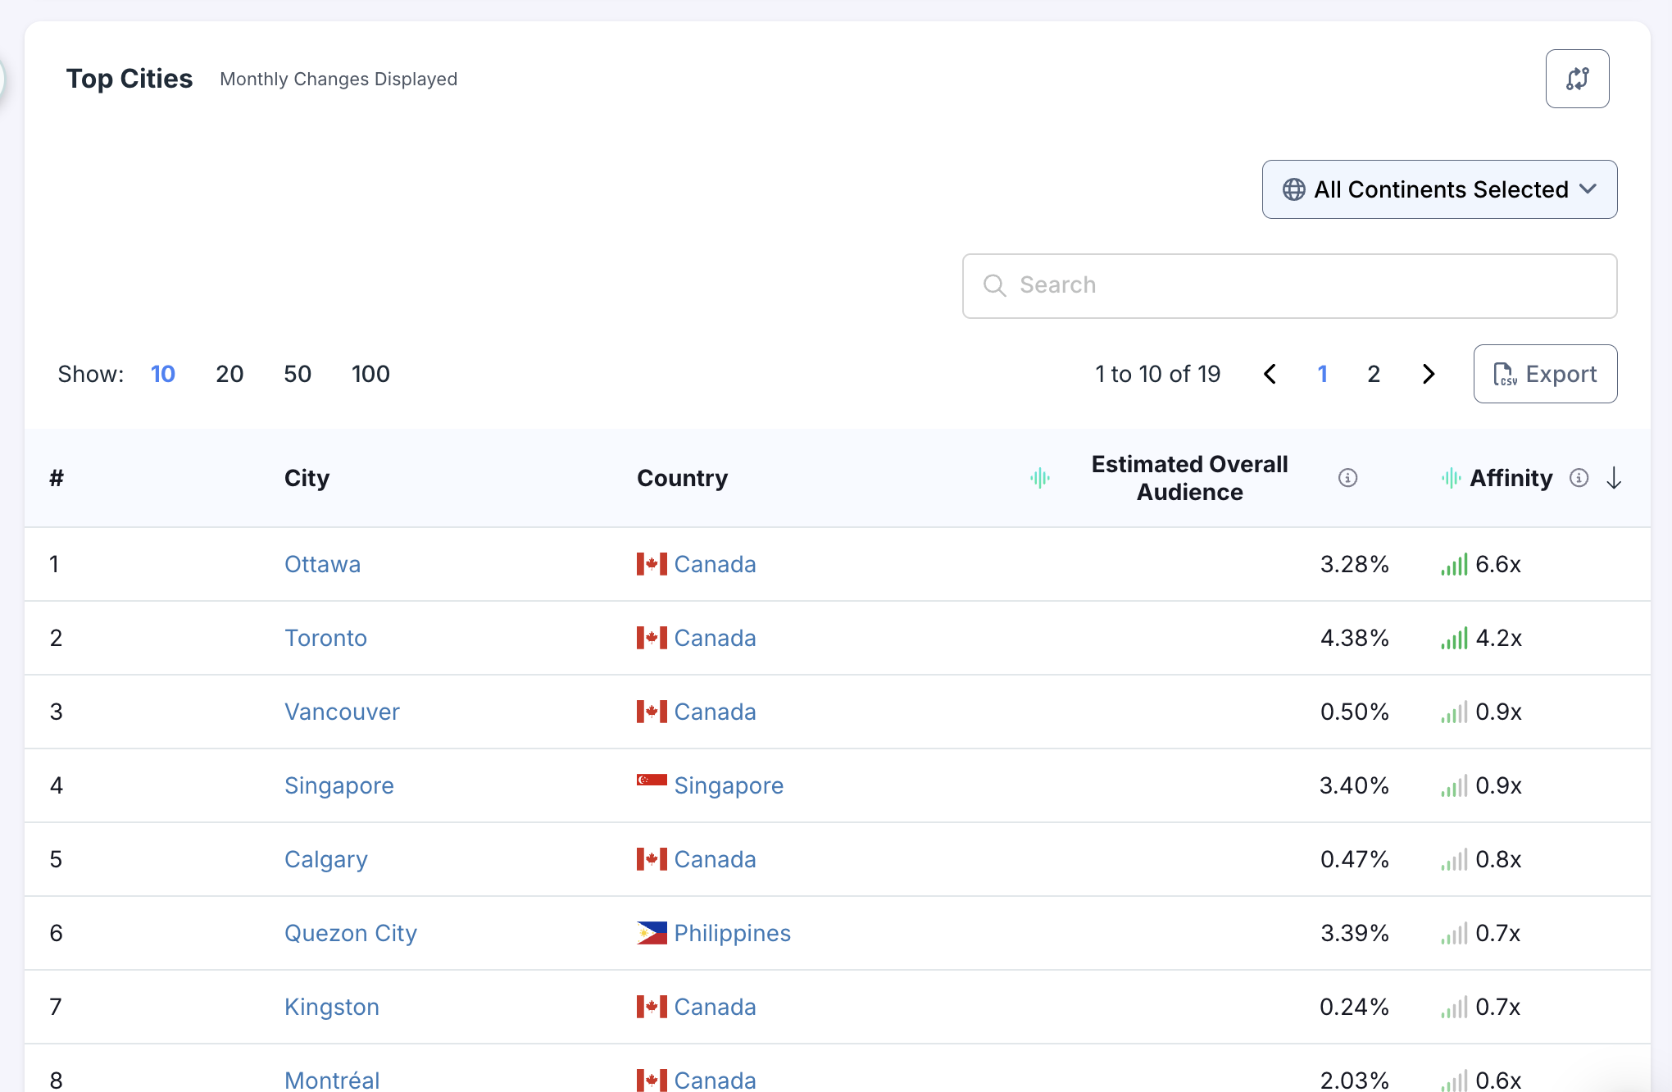
Task: Open the Quezon City link
Action: point(350,933)
